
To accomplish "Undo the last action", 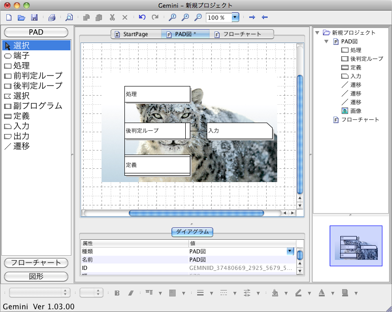I will coord(142,17).
